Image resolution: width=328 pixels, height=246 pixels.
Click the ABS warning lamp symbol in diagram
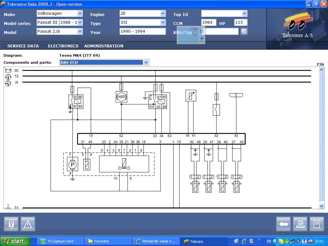pos(121,97)
